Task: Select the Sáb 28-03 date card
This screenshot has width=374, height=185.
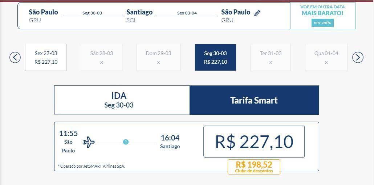Action: 102,57
